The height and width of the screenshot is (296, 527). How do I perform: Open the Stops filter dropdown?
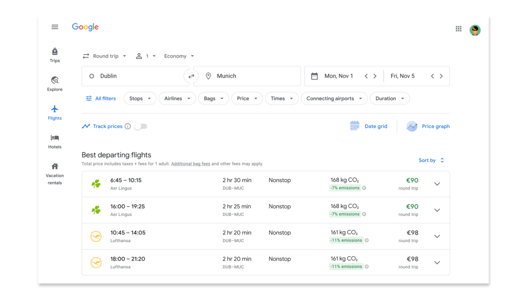click(x=140, y=98)
